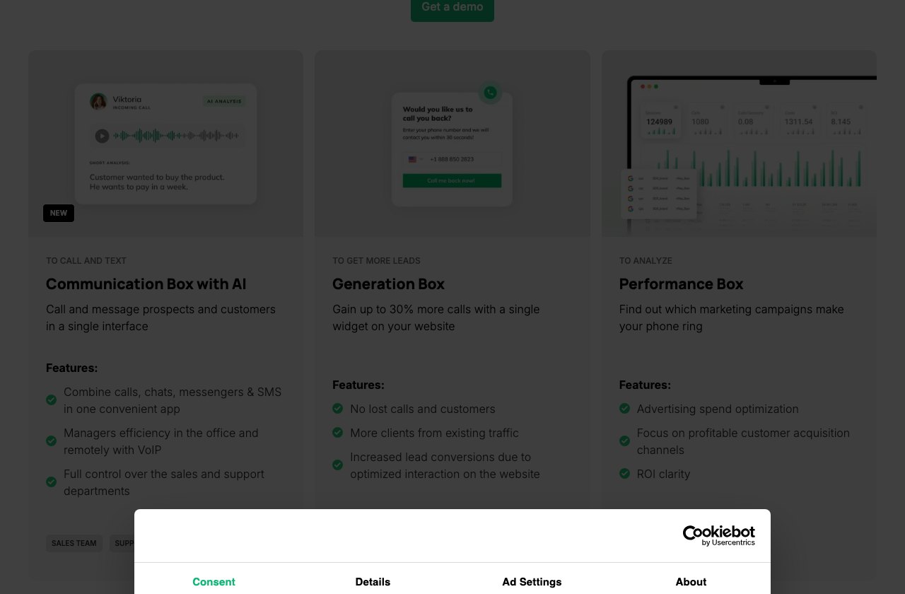Open the US flag country code dropdown

(x=416, y=160)
